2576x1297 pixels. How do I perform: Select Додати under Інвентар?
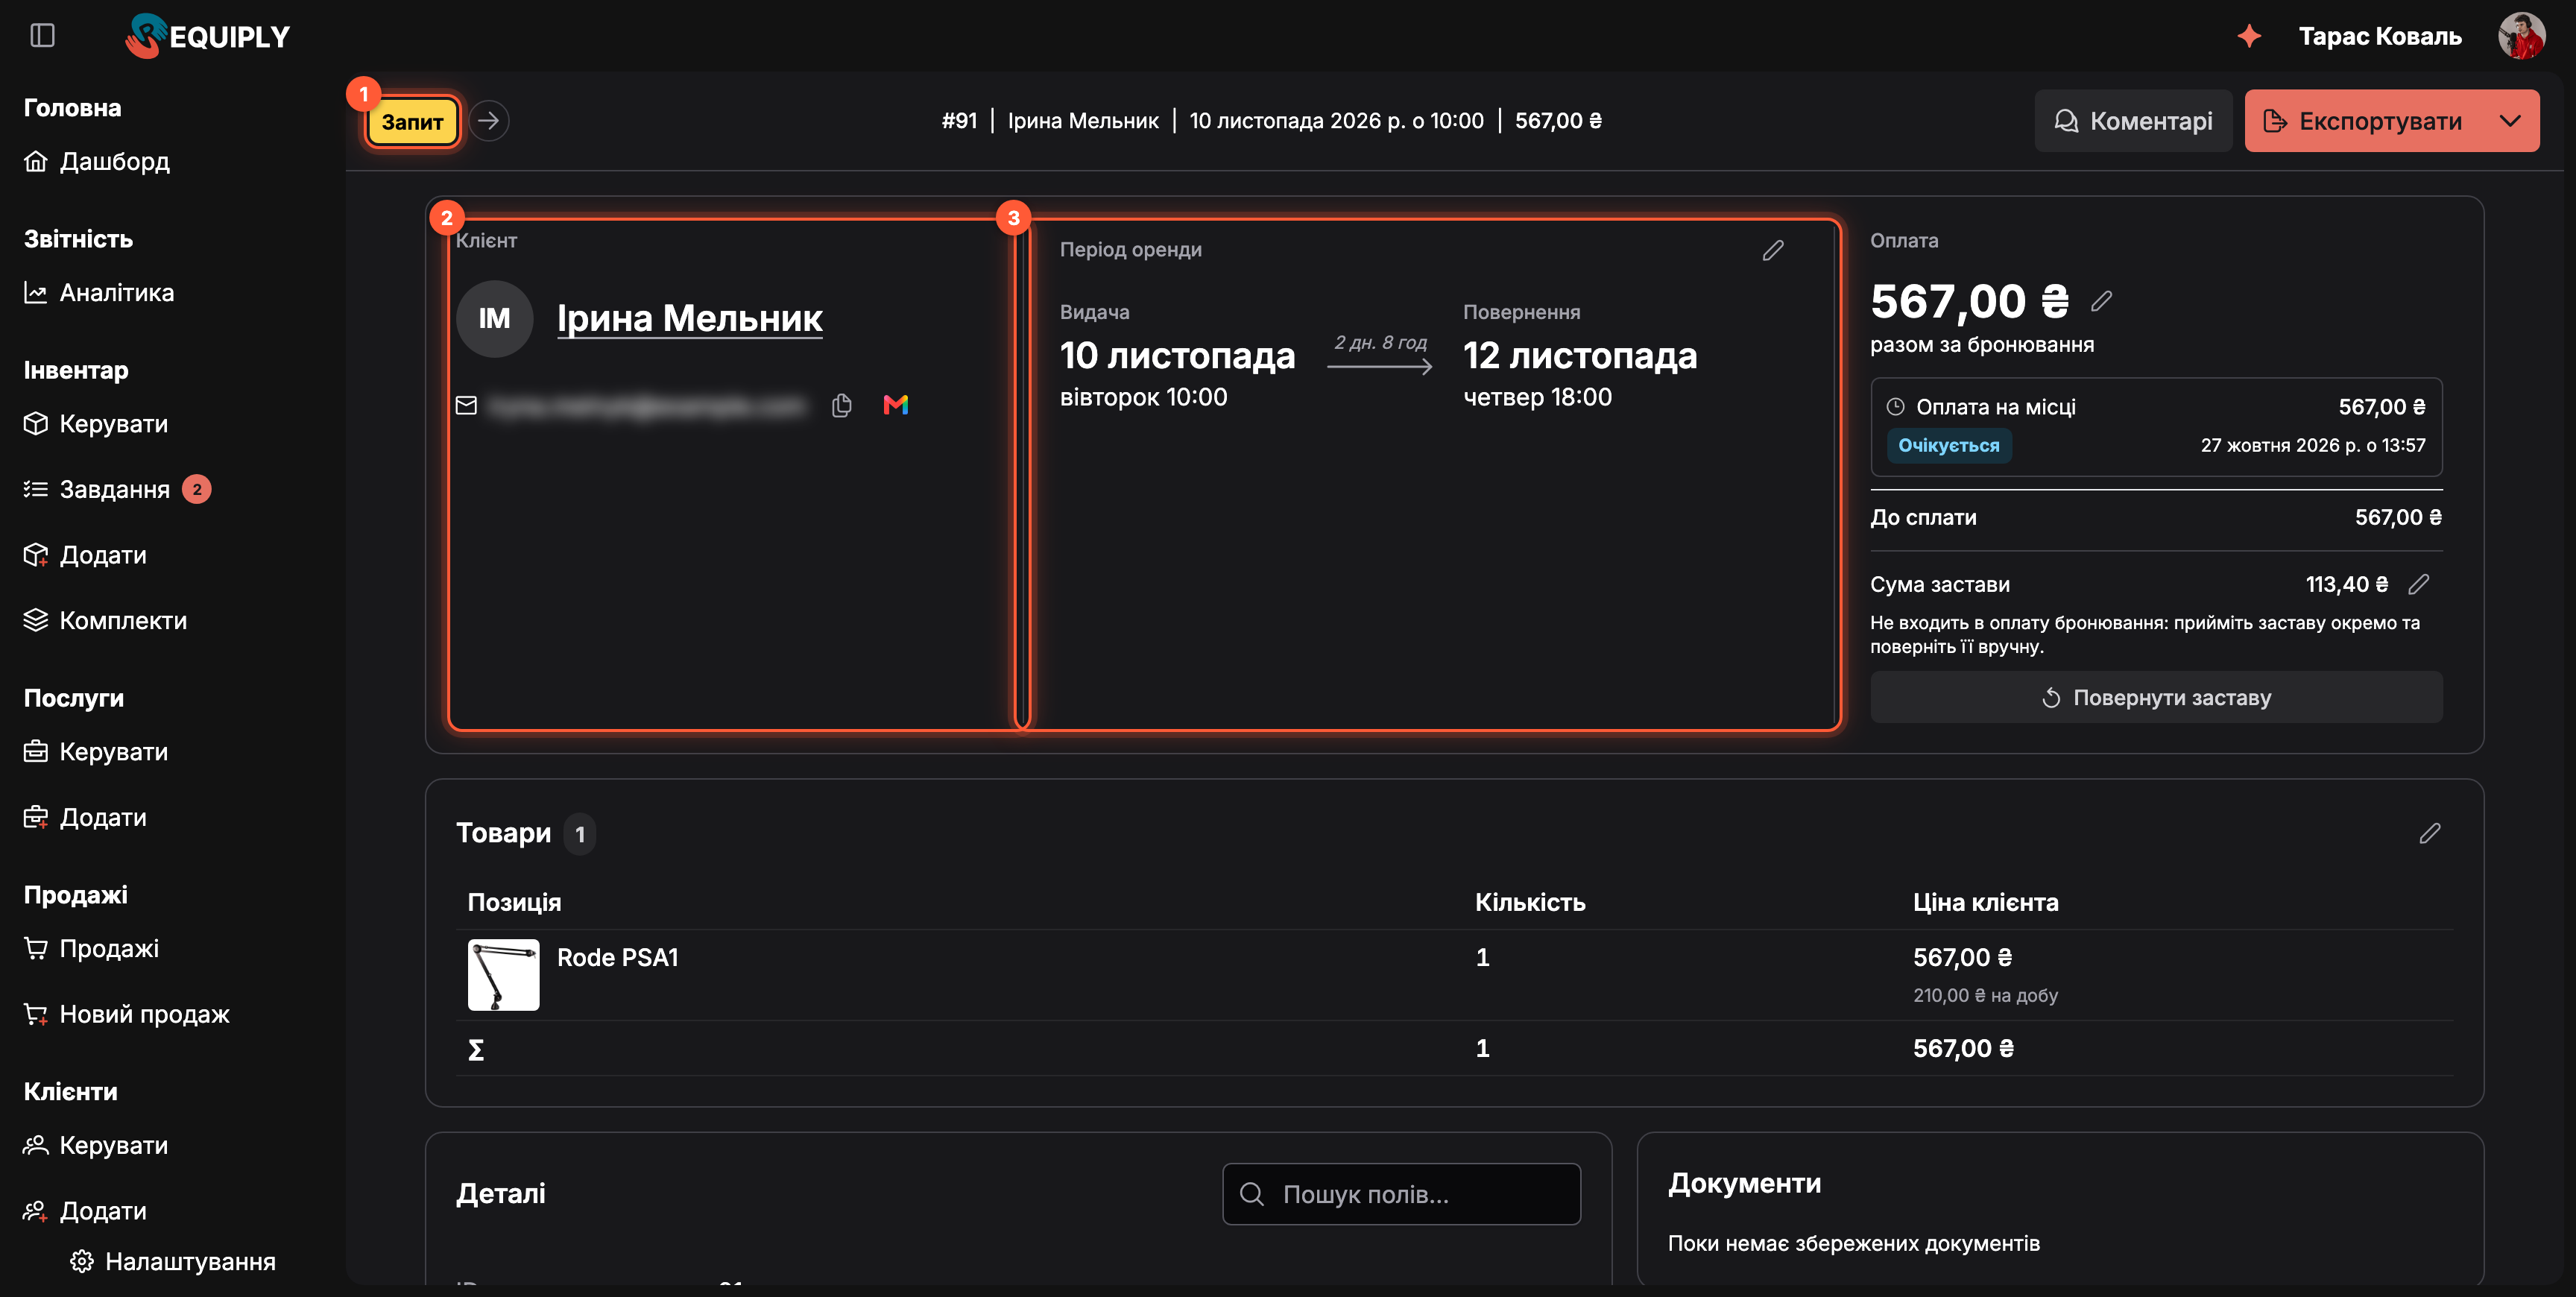click(85, 555)
